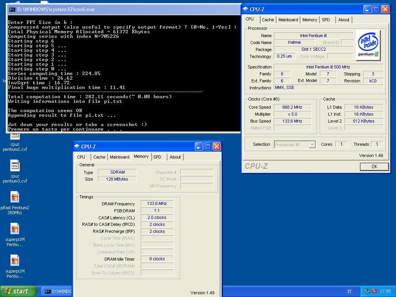
Task: Click the kC0 revision field
Action: pos(373,81)
